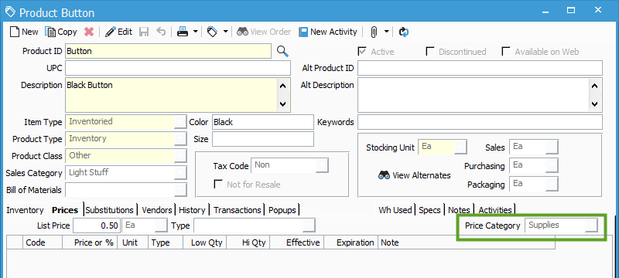
Task: Click View Order binoculars button
Action: [264, 32]
